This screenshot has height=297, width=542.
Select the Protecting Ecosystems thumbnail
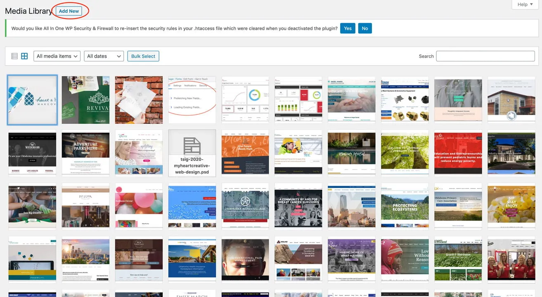click(x=405, y=206)
